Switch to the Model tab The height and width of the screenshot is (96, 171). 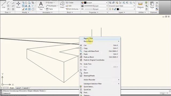(12, 88)
